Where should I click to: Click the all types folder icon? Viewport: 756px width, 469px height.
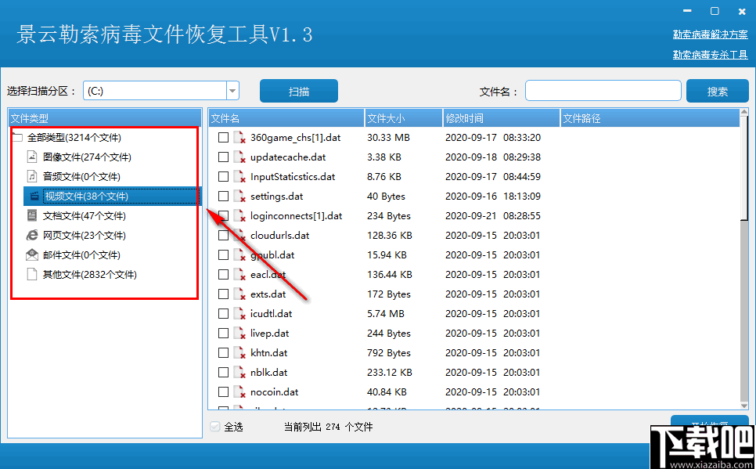tap(17, 138)
